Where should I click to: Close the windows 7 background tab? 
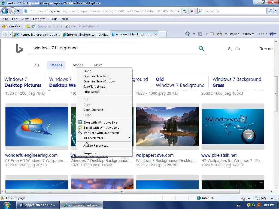click(155, 34)
